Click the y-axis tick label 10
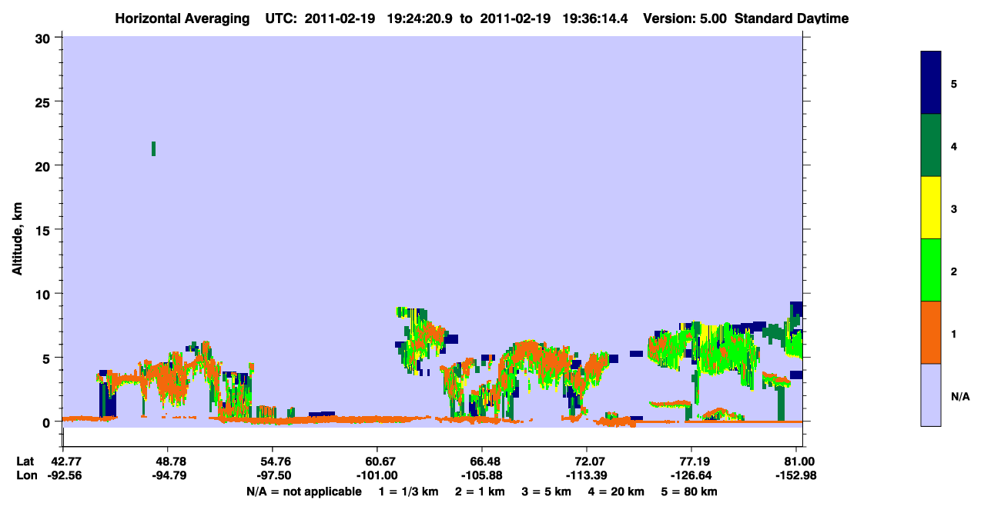The width and height of the screenshot is (1001, 513). tap(45, 294)
